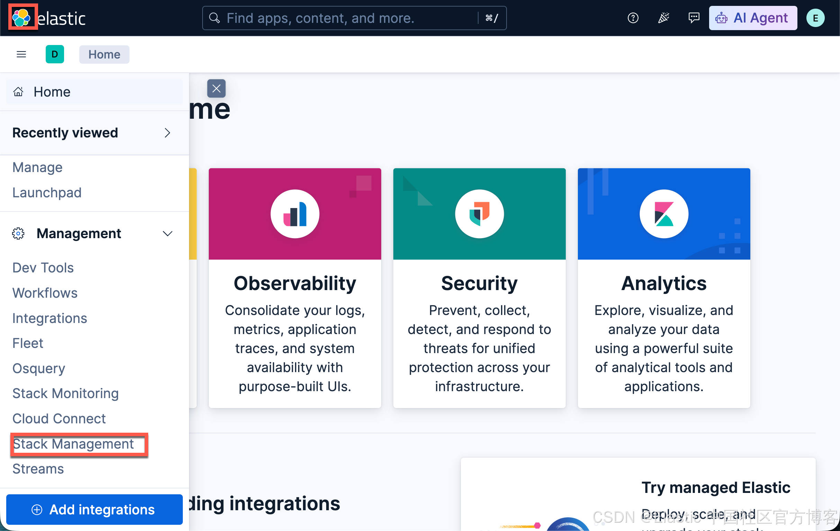The image size is (840, 531).
Task: Click the Observability card title
Action: (x=295, y=283)
